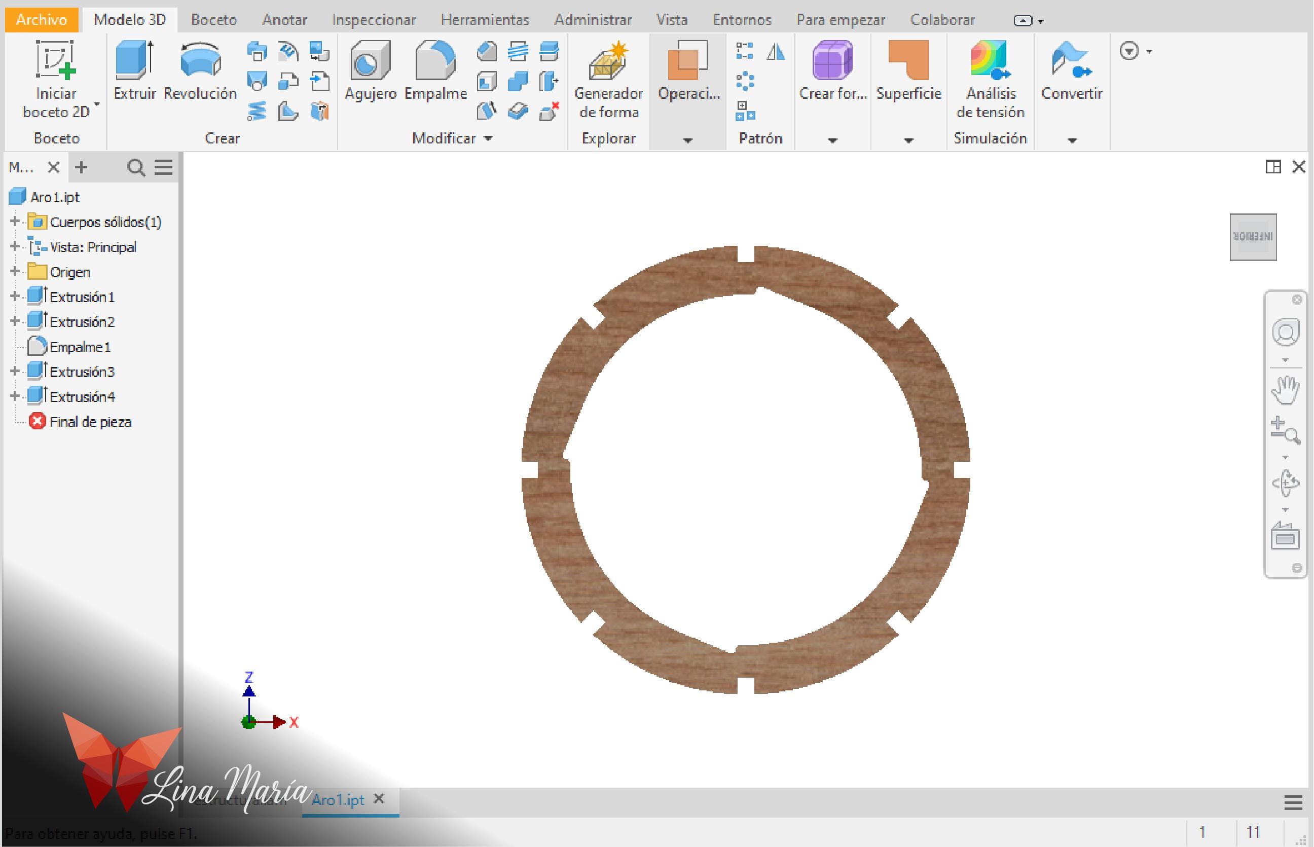Expand the Extrusión4 feature node
The width and height of the screenshot is (1314, 847).
(15, 396)
